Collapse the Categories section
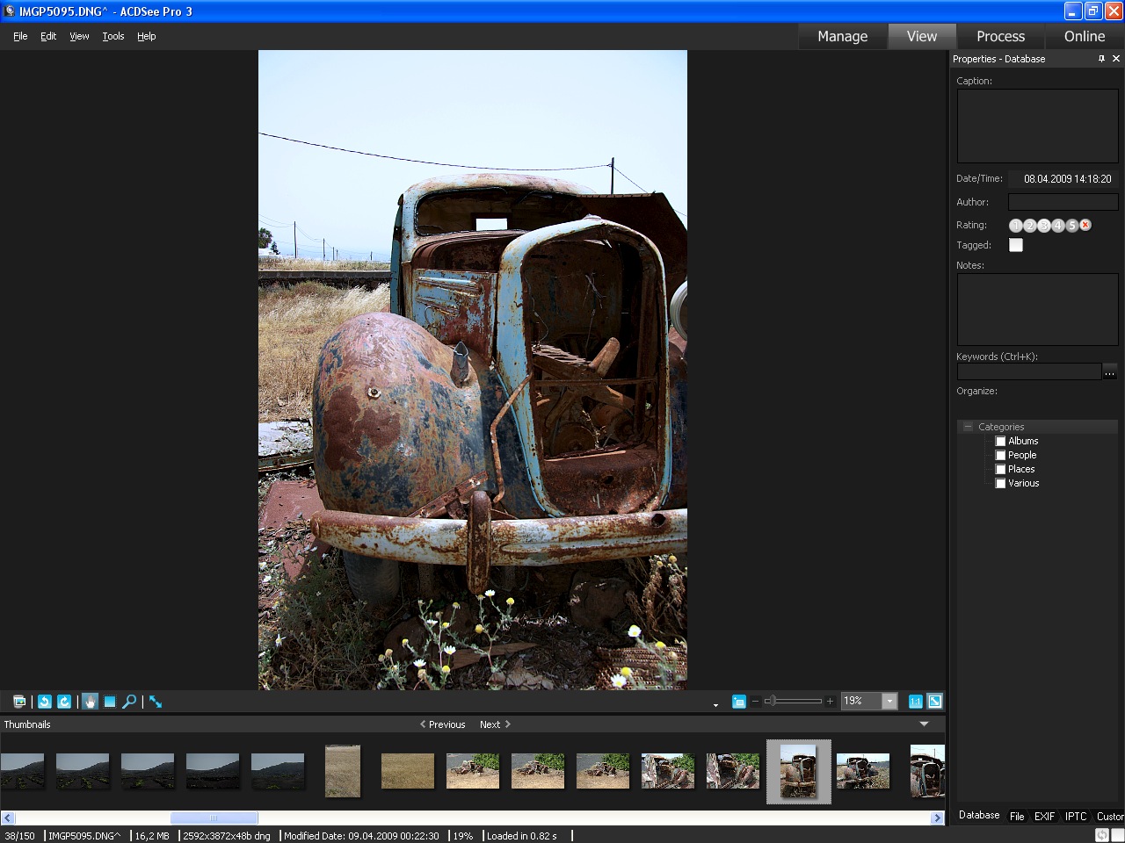This screenshot has height=843, width=1125. (967, 426)
